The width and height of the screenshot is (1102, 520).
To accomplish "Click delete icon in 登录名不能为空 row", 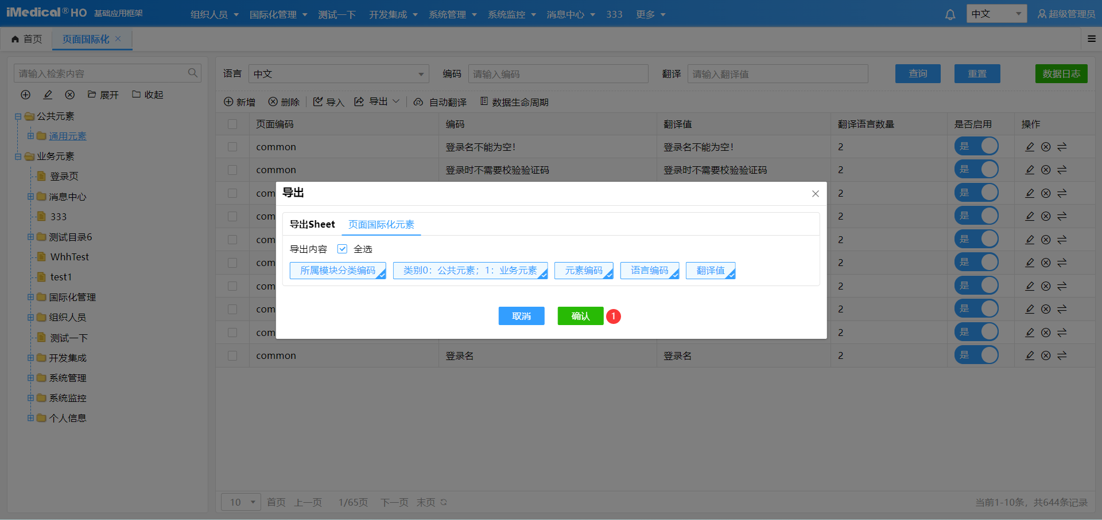I will (1046, 147).
